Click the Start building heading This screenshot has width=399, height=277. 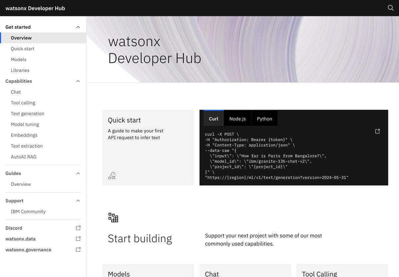tap(140, 238)
